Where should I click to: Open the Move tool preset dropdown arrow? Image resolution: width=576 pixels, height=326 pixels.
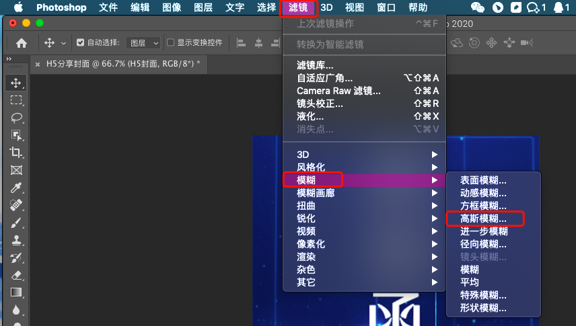pyautogui.click(x=64, y=43)
